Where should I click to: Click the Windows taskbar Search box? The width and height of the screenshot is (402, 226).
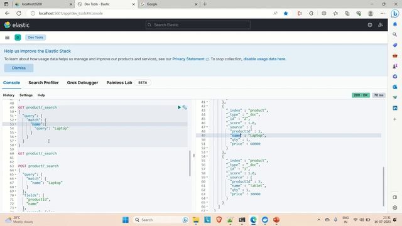click(x=161, y=220)
